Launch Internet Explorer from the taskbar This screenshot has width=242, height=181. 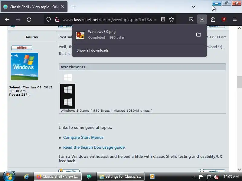pyautogui.click(x=26, y=176)
